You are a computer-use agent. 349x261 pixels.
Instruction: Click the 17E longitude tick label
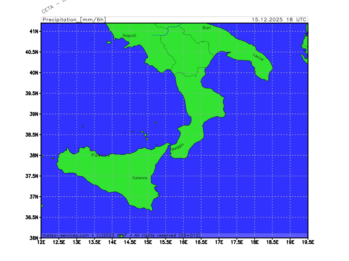(x=219, y=242)
